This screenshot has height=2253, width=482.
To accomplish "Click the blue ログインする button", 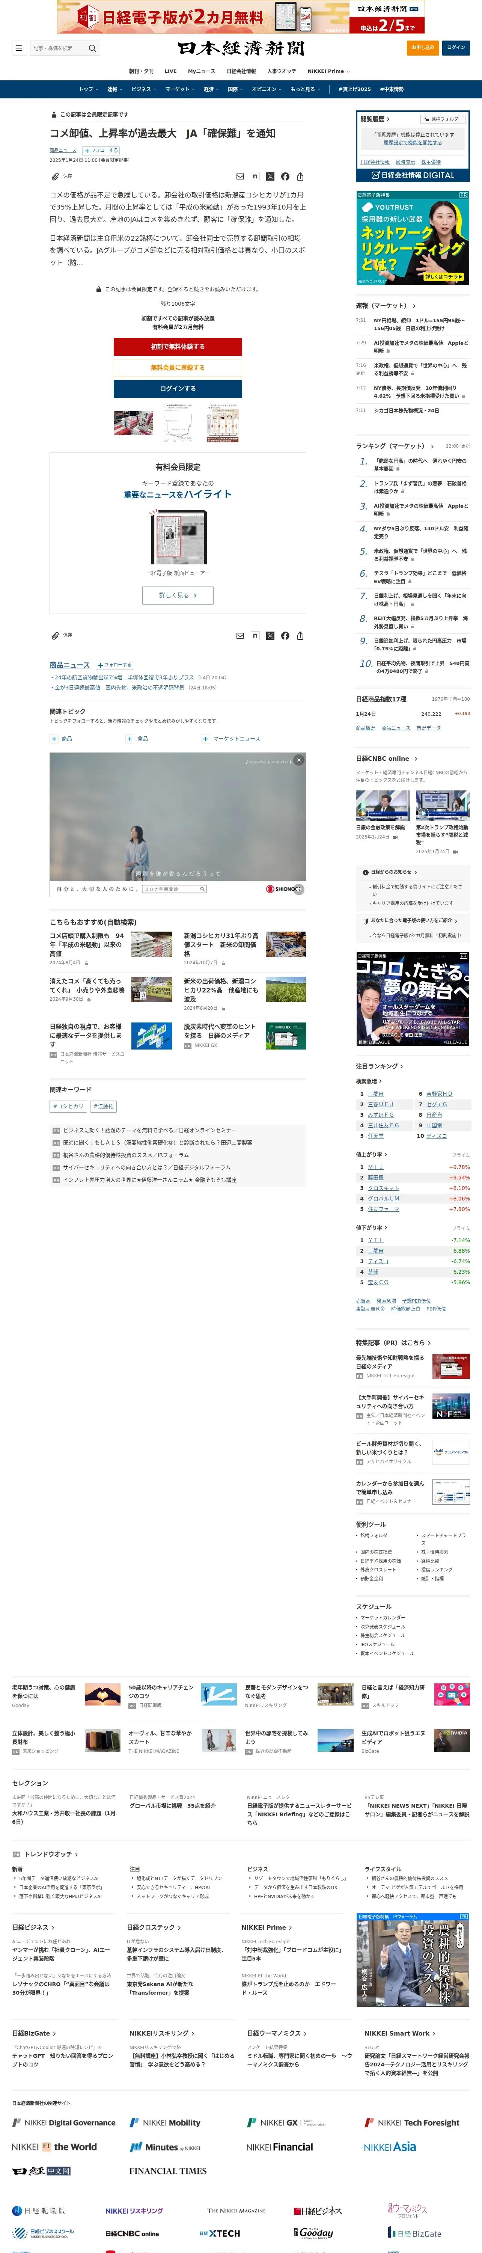I will click(x=178, y=388).
